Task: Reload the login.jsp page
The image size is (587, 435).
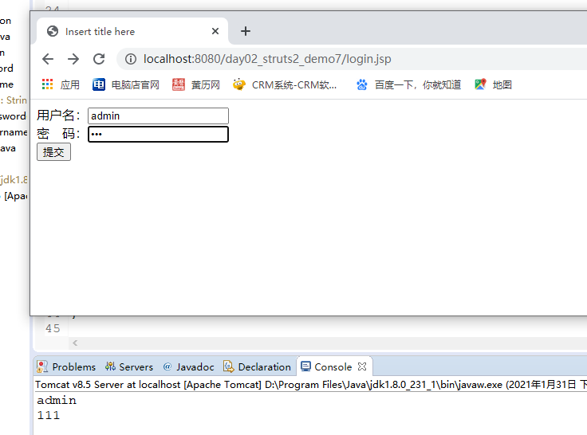Action: tap(99, 59)
